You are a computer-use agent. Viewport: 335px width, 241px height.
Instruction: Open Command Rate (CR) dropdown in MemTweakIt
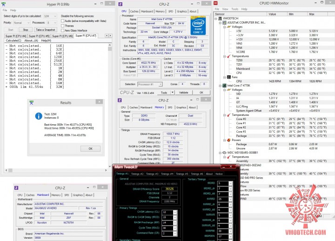(x=175, y=234)
